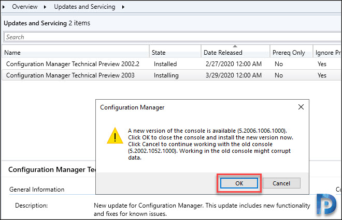
Task: Click the Yes value in the 2003 row
Action: [322, 75]
